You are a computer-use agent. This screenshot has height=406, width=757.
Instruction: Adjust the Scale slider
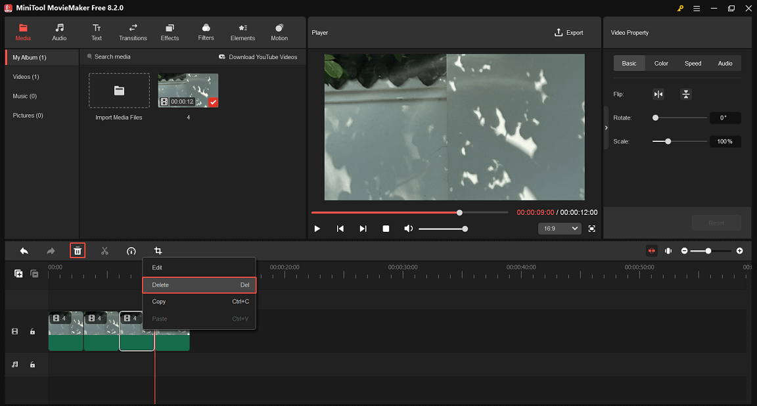click(x=679, y=141)
